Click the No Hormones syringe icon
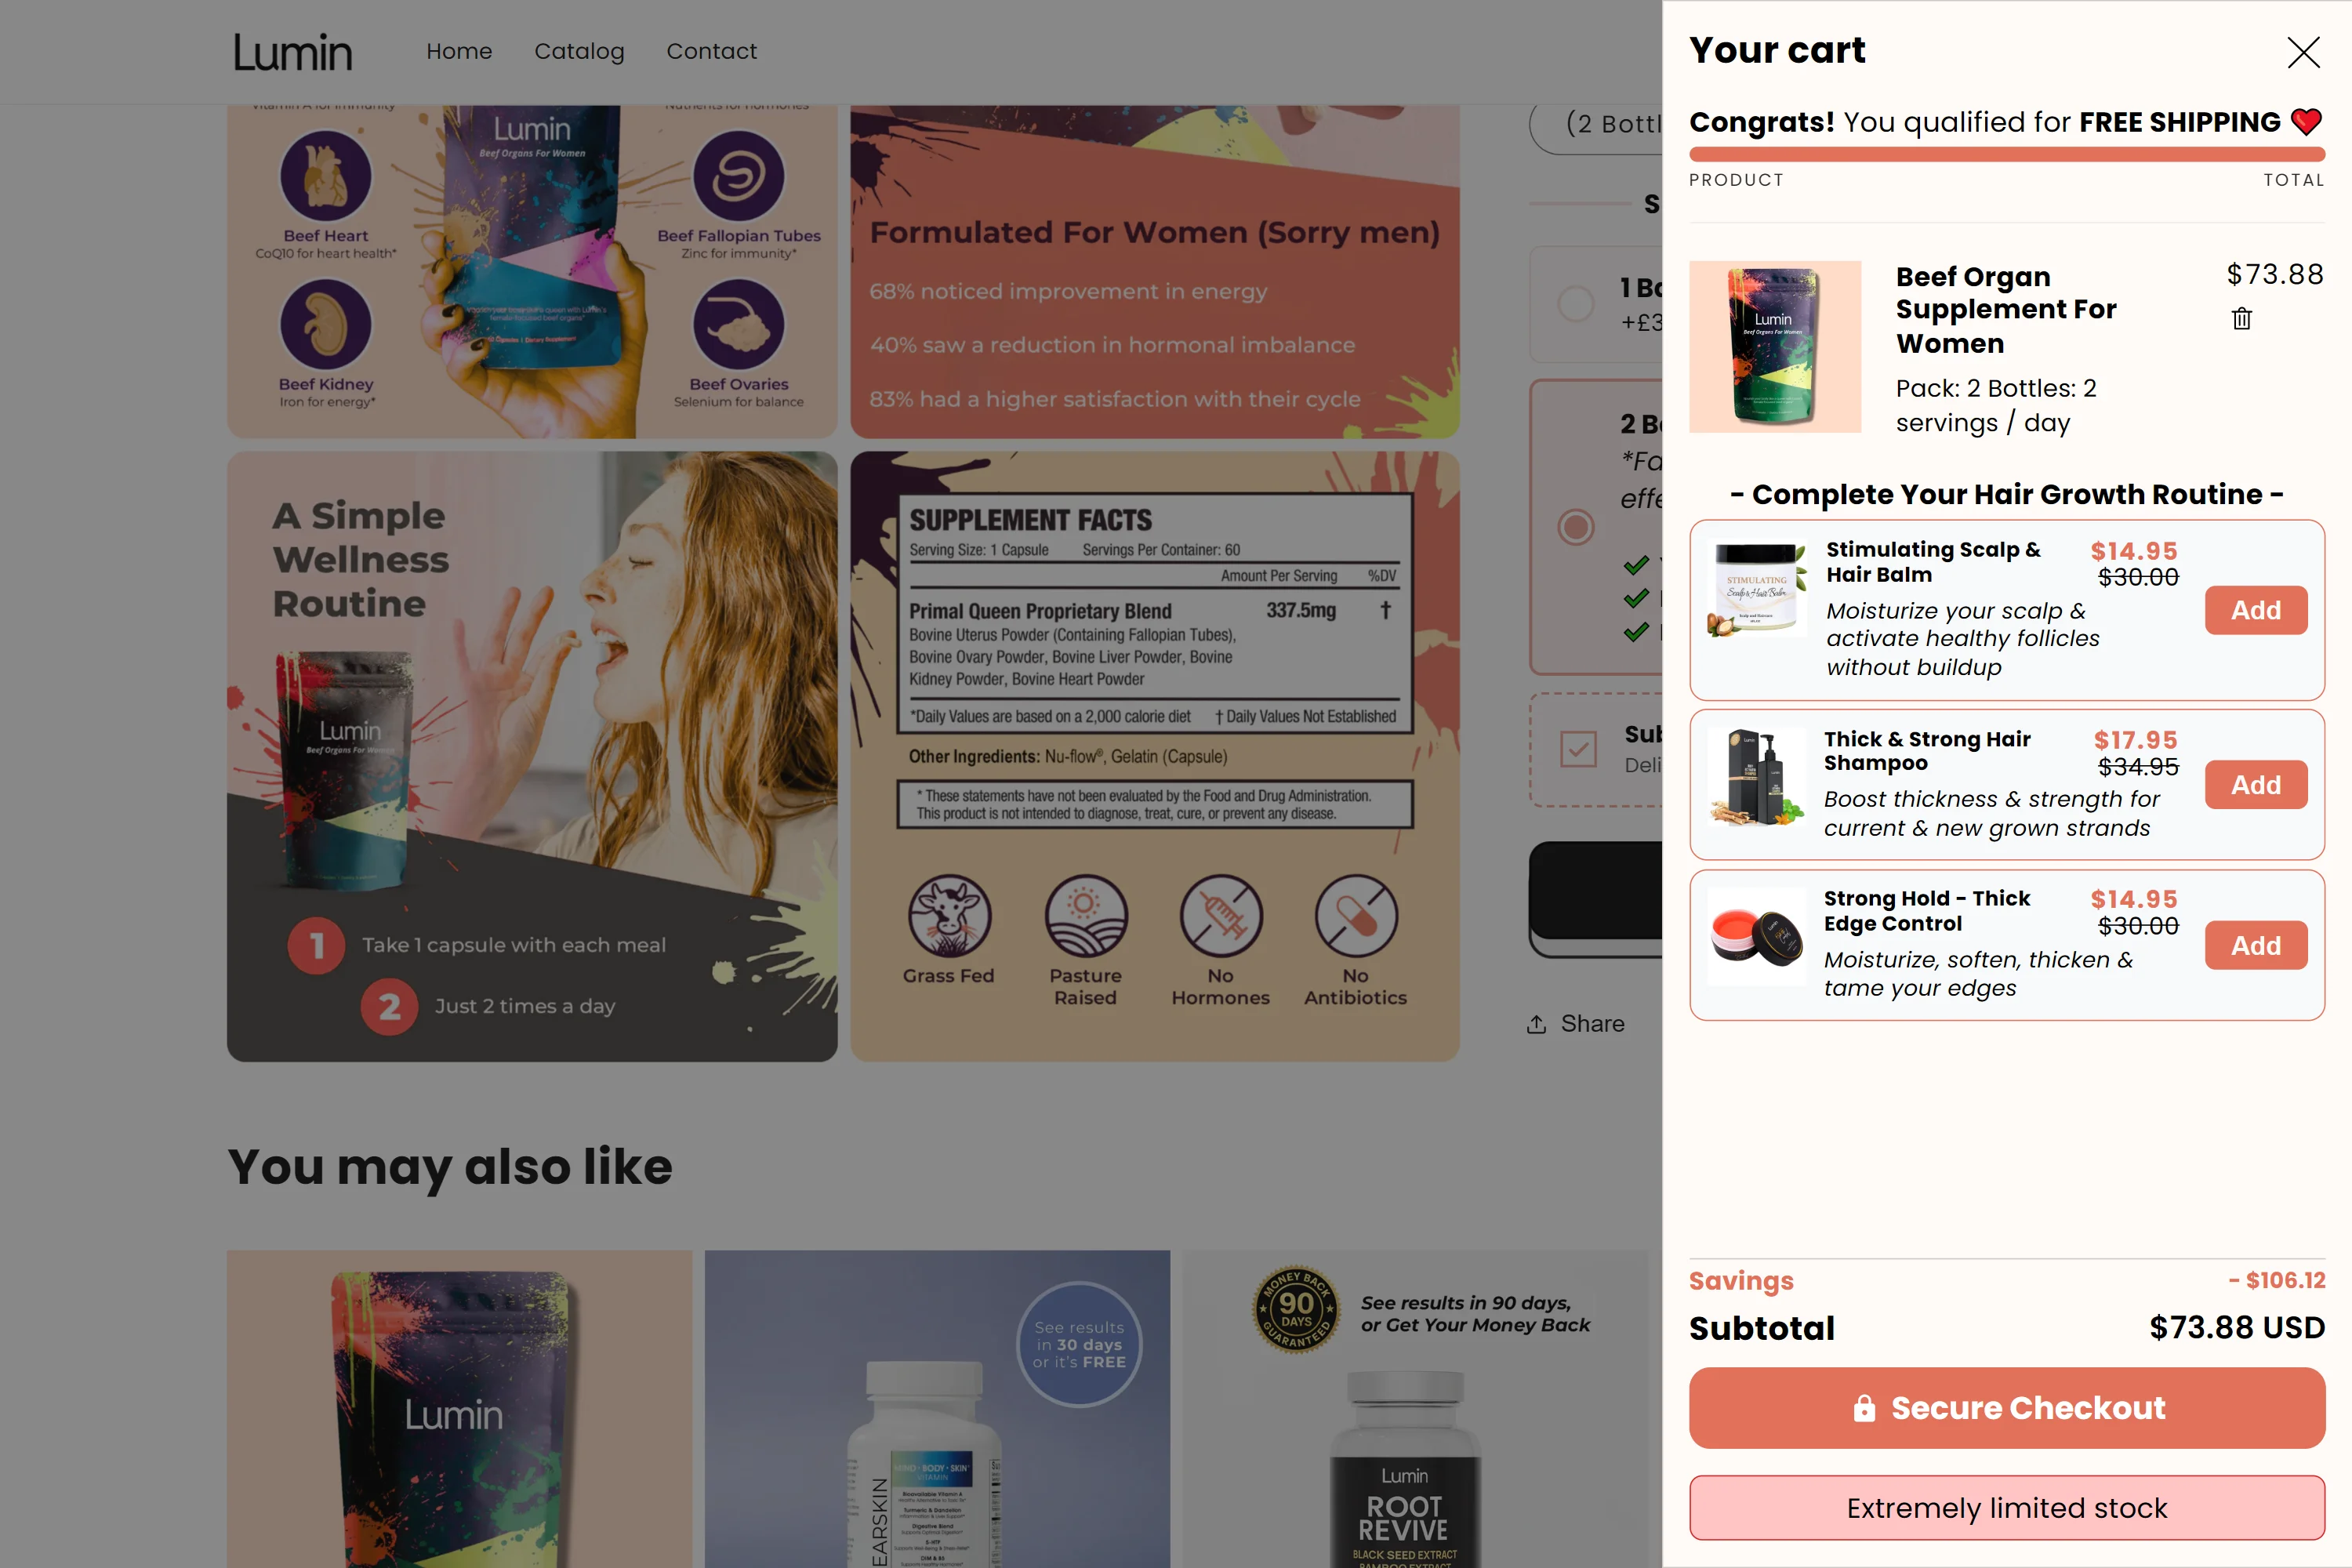This screenshot has width=2352, height=1568. click(1220, 916)
